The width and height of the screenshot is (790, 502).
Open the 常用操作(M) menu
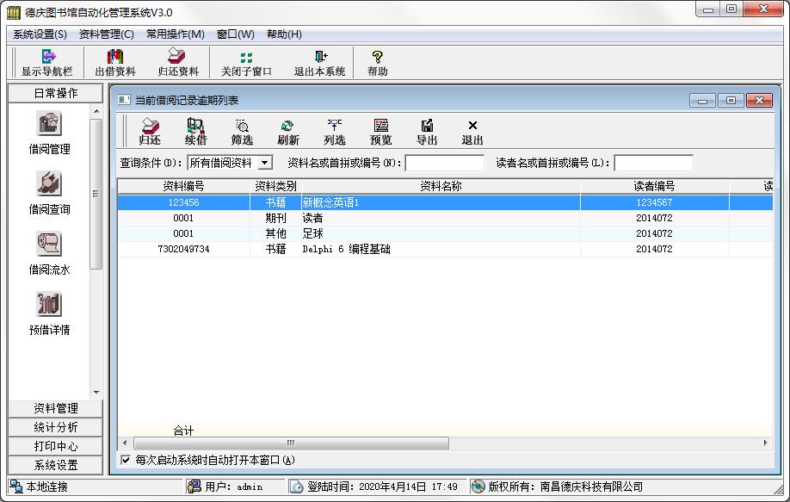coord(175,34)
